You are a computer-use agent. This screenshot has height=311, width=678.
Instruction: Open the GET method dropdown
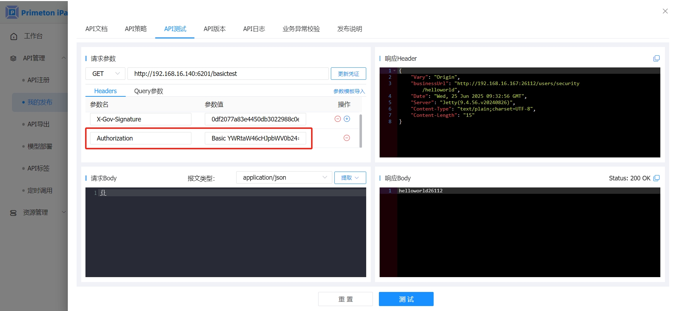[105, 74]
